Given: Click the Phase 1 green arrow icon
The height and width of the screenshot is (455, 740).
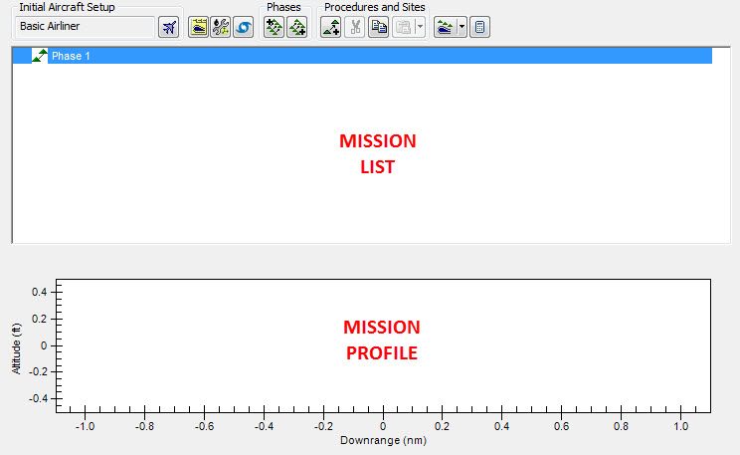Looking at the screenshot, I should [40, 56].
